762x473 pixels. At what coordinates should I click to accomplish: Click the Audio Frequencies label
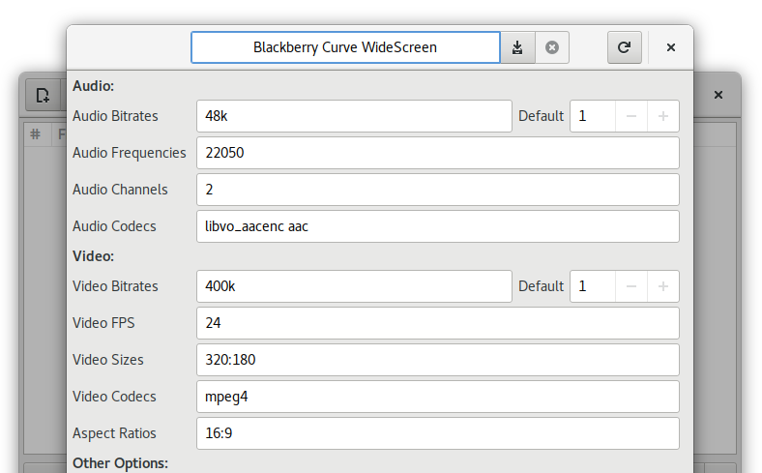130,153
